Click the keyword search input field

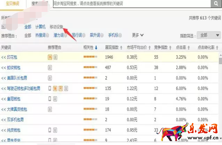[x=132, y=4]
